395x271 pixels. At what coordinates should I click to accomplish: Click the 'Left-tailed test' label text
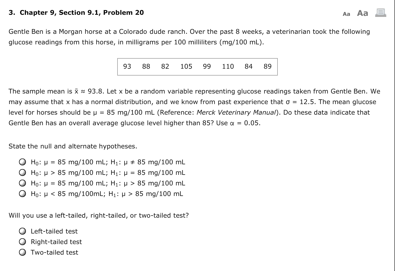pyautogui.click(x=54, y=231)
